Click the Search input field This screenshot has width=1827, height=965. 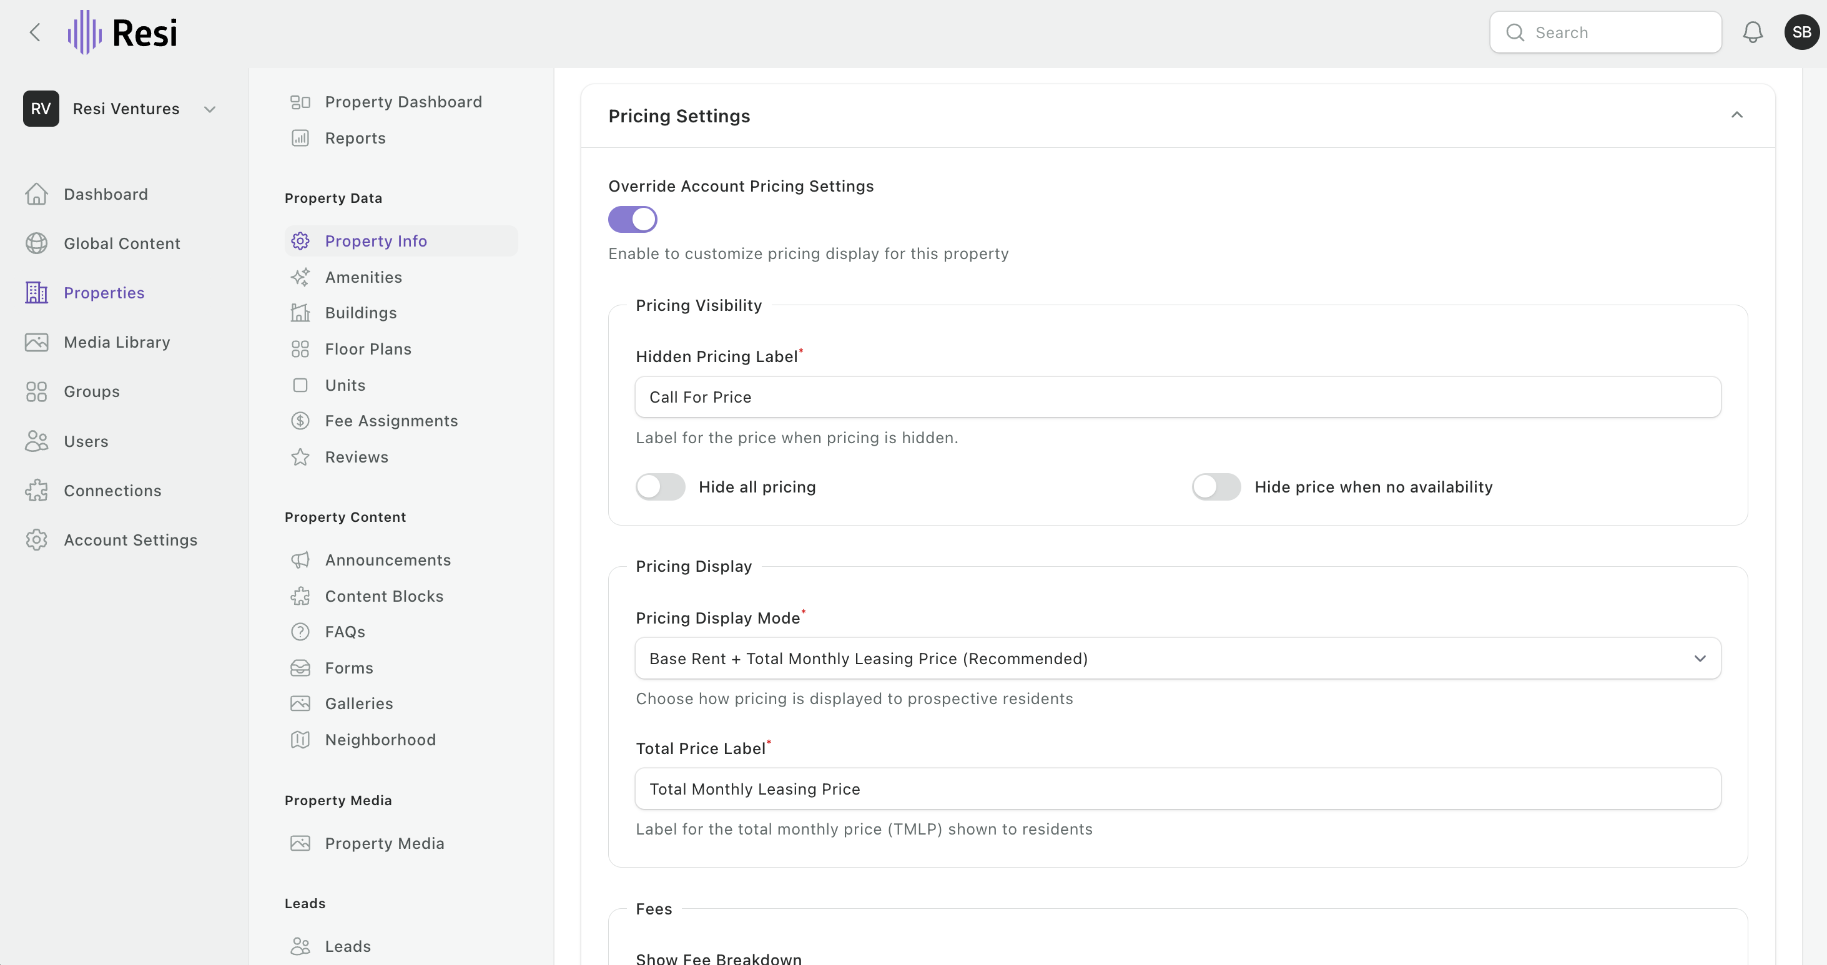(x=1606, y=32)
